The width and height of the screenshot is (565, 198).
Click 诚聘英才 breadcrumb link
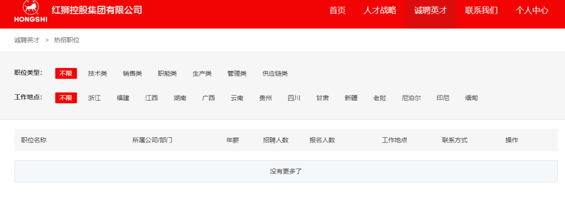pyautogui.click(x=27, y=40)
